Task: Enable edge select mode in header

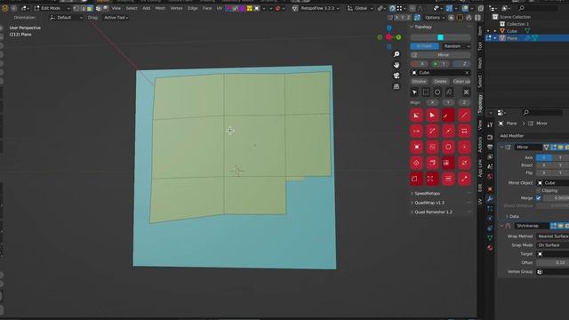Action: pyautogui.click(x=83, y=8)
